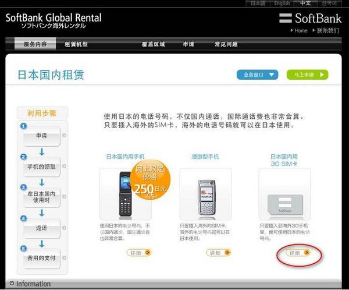
Task: Click the 日本国内租赁 page title
Action: (x=51, y=75)
